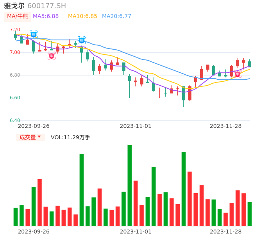
Task: Click the dropdown arrow beside 成交量
Action: pyautogui.click(x=39, y=137)
